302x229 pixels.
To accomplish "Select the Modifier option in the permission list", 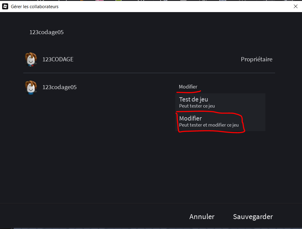I will tap(190, 118).
